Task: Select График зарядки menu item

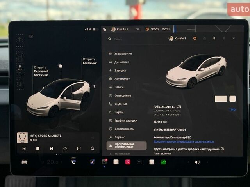Action: pyautogui.click(x=123, y=120)
